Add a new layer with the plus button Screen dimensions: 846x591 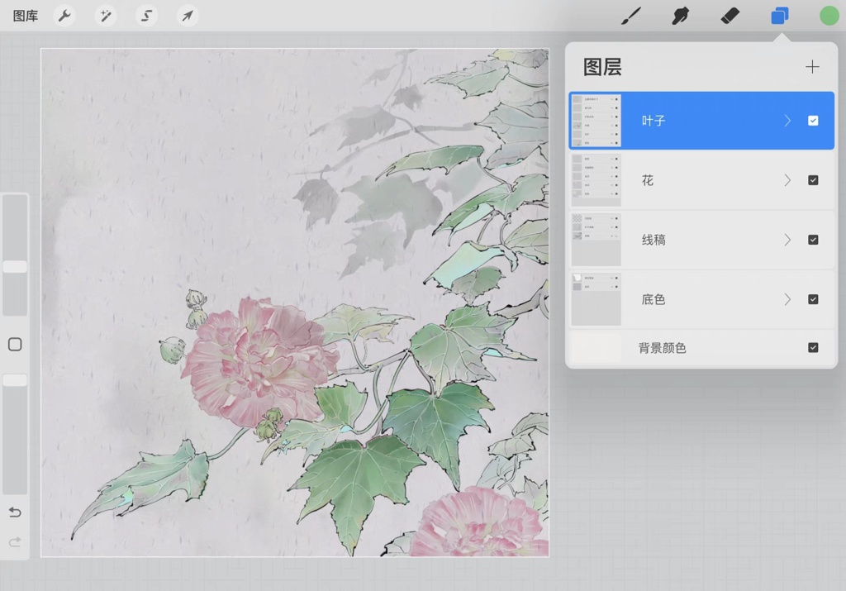pyautogui.click(x=812, y=67)
